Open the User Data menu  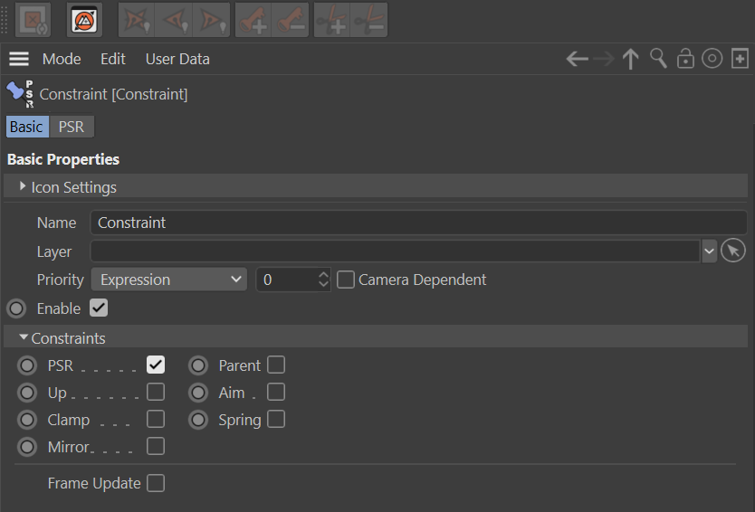click(177, 60)
